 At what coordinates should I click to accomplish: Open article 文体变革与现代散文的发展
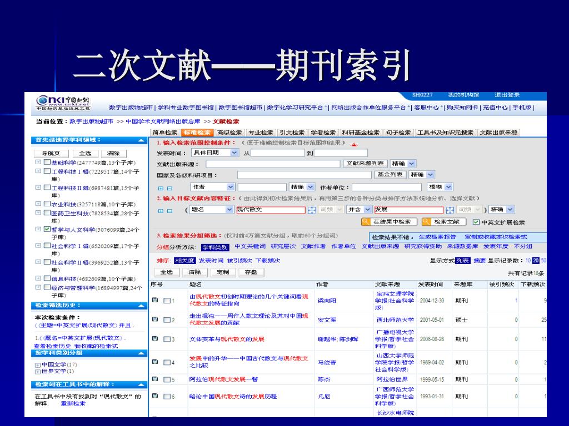pos(227,339)
